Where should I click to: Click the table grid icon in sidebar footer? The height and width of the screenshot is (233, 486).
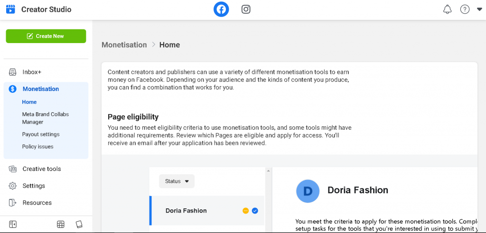[x=60, y=224]
